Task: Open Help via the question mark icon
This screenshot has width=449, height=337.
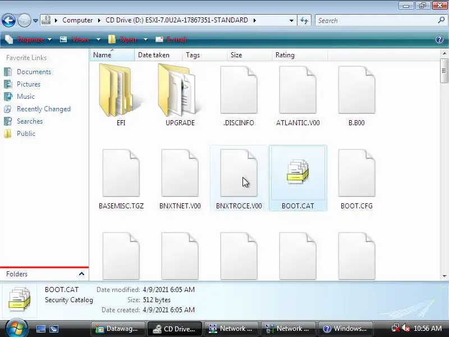Action: pos(439,39)
